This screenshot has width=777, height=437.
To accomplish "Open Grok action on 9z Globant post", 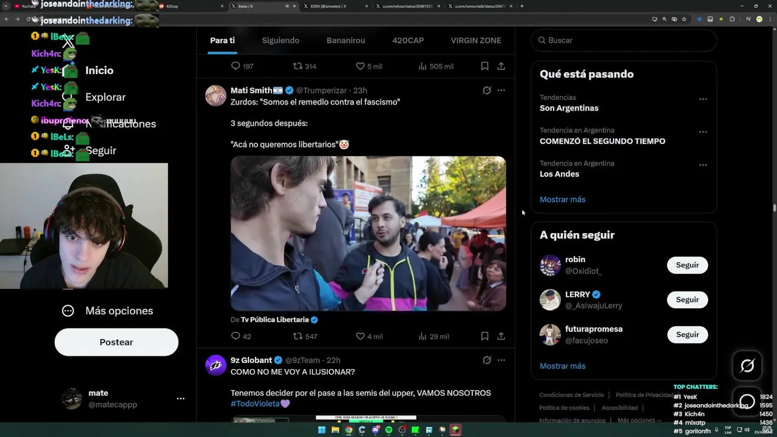I will (487, 361).
